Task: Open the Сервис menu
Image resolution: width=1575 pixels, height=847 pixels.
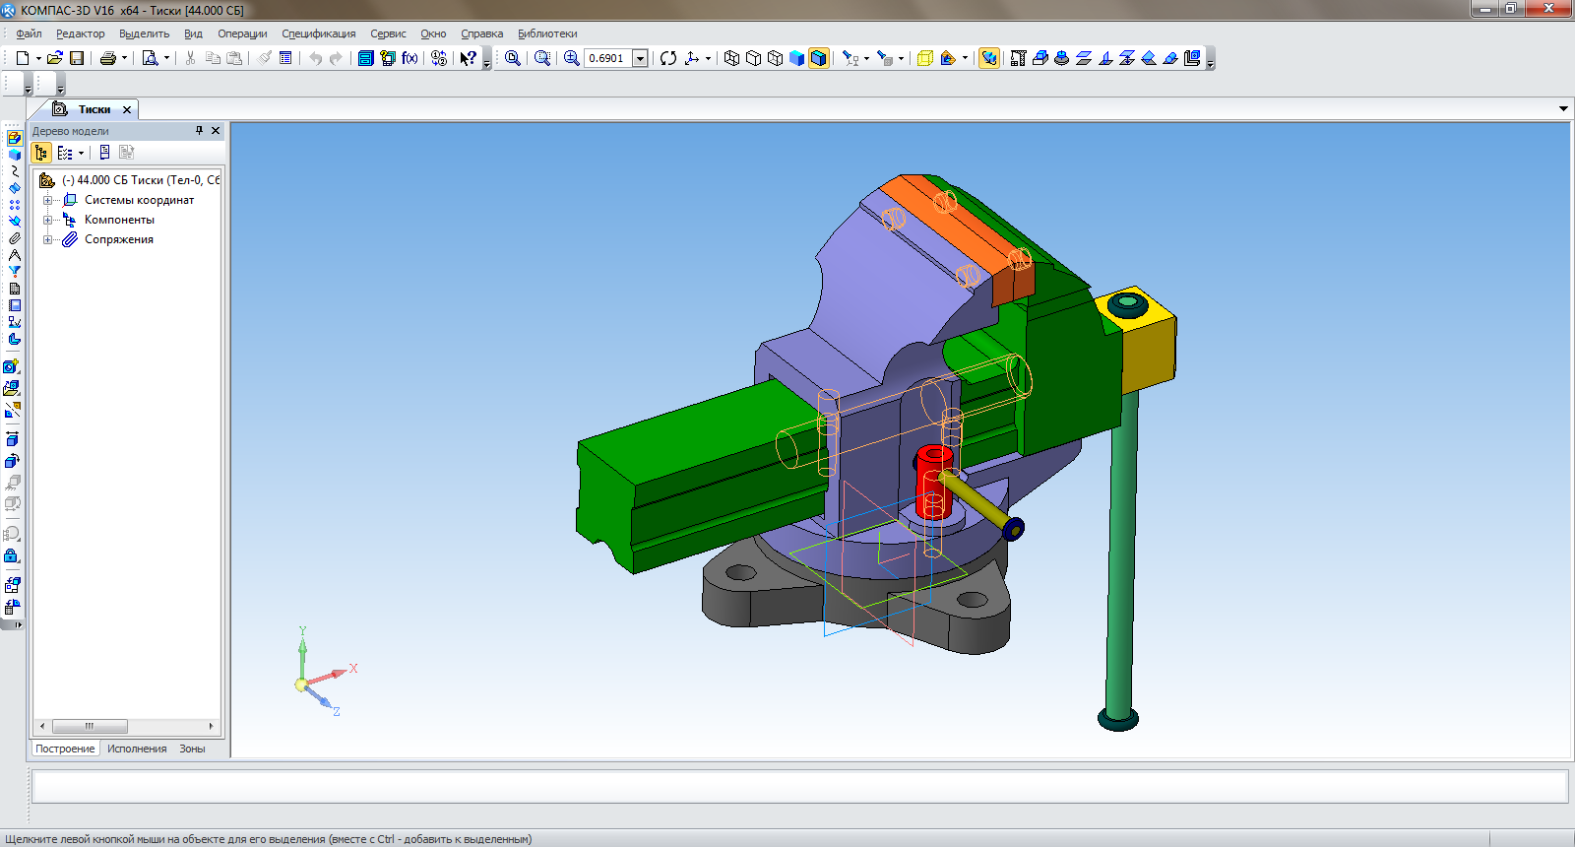Action: [388, 33]
